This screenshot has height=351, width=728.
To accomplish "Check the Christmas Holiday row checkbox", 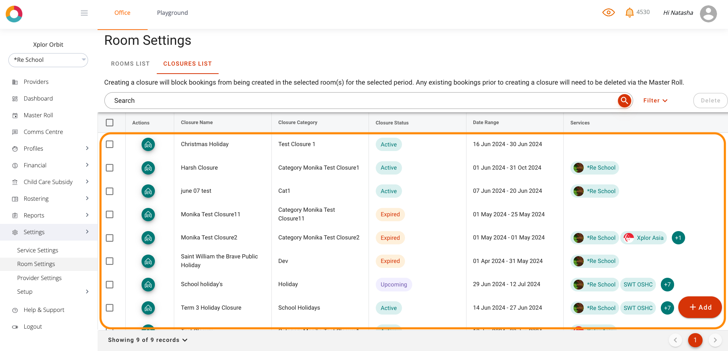I will 110,144.
